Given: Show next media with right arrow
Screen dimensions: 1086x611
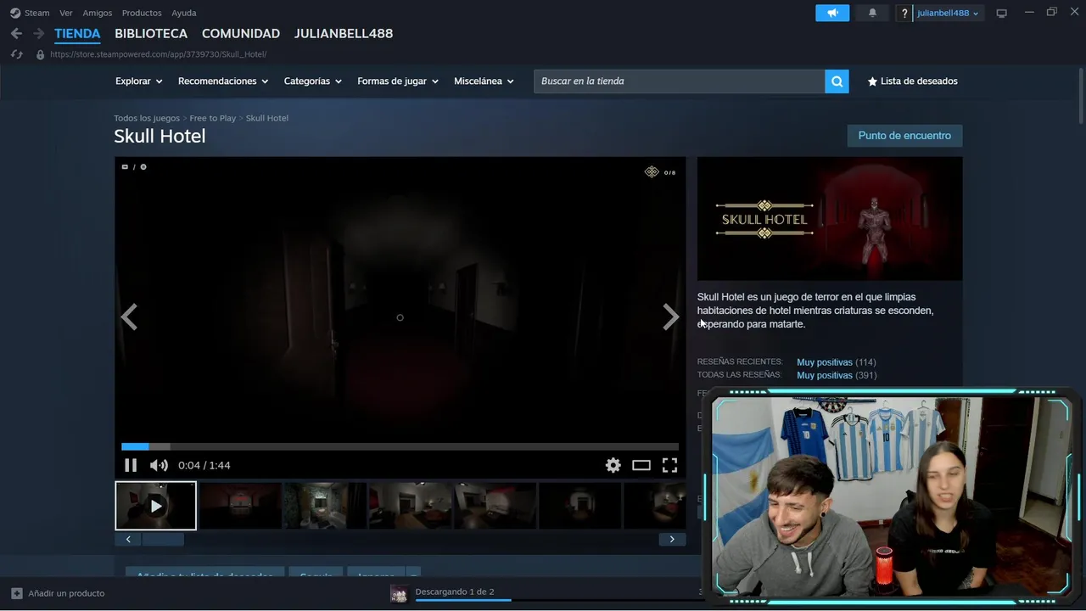Looking at the screenshot, I should (671, 317).
